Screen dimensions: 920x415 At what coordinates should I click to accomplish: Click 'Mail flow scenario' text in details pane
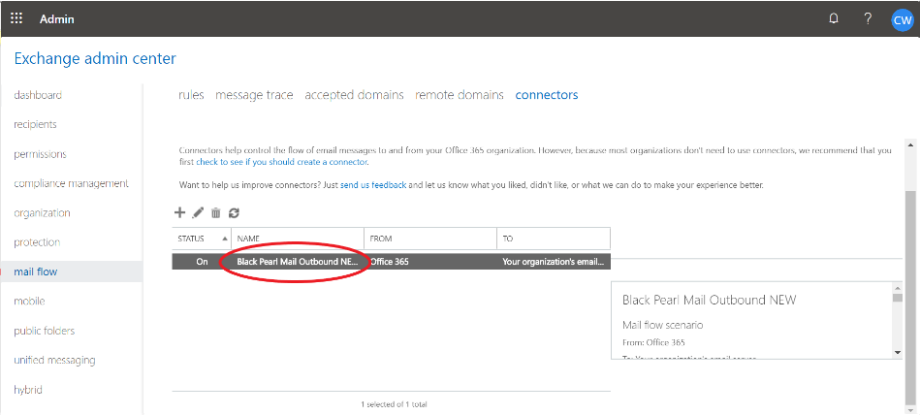point(662,325)
